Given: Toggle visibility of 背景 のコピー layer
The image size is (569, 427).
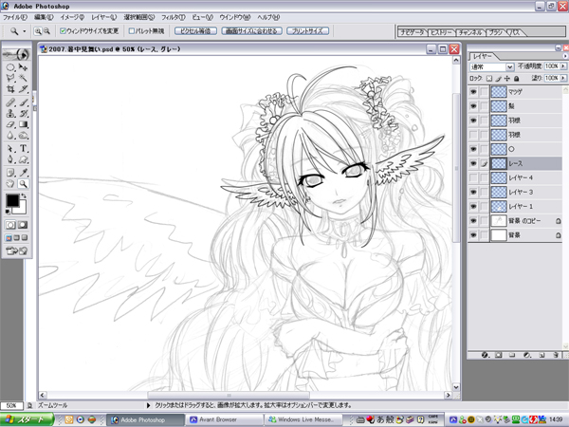Looking at the screenshot, I should point(473,221).
